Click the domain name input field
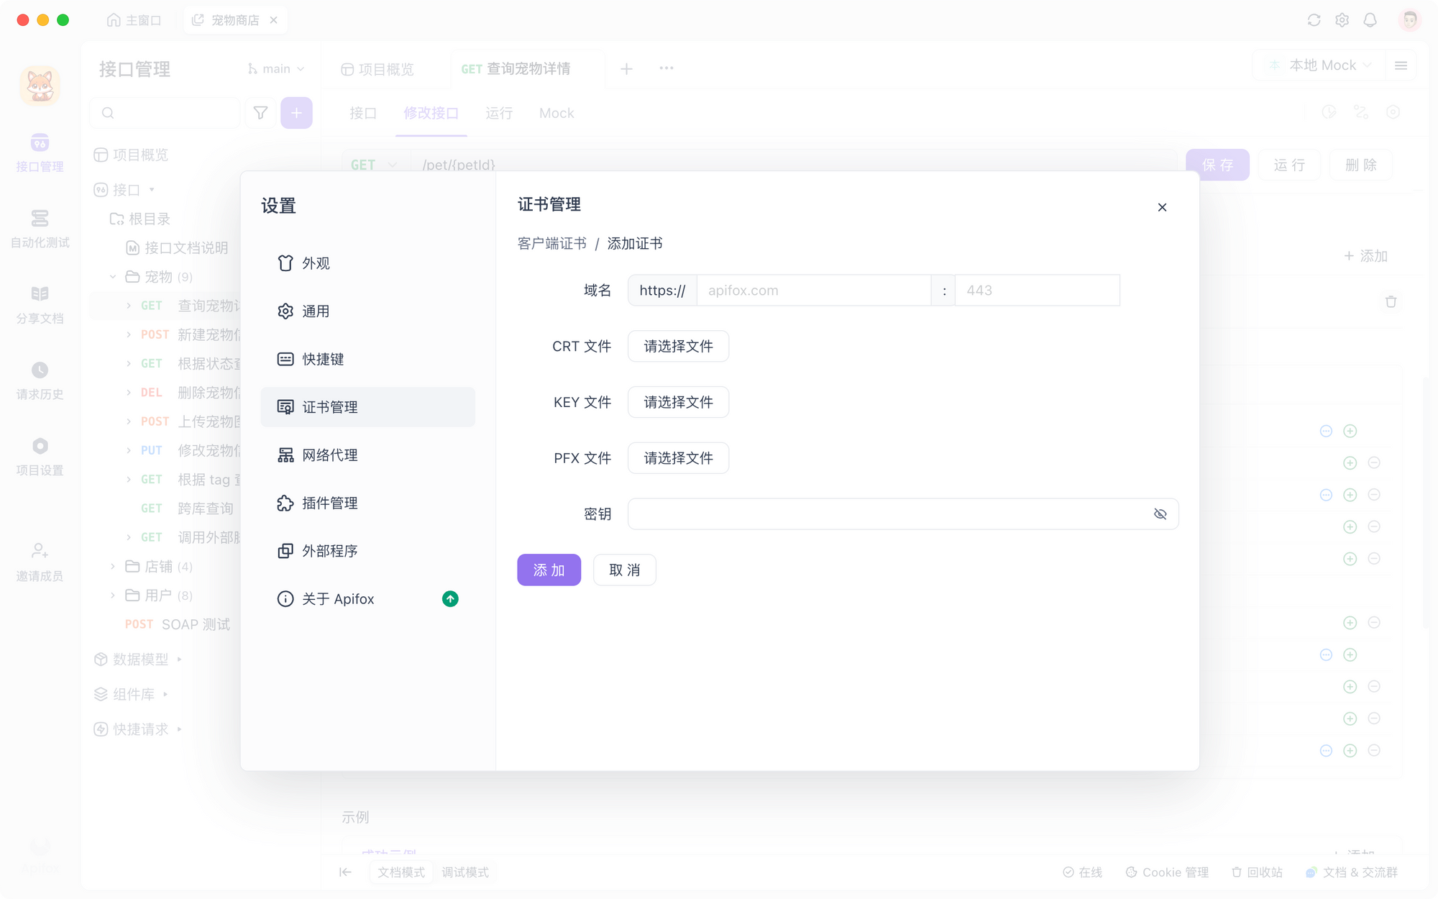1438x899 pixels. (x=814, y=291)
